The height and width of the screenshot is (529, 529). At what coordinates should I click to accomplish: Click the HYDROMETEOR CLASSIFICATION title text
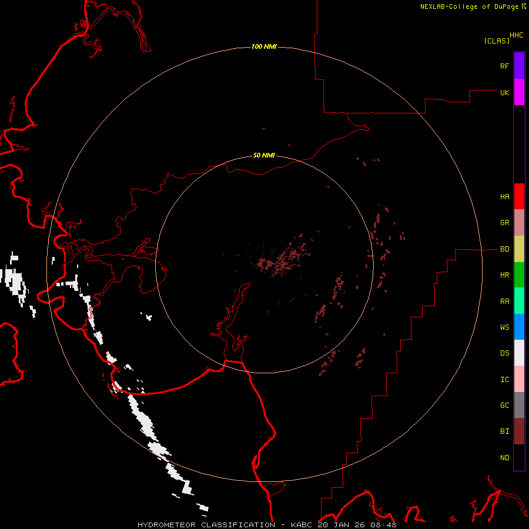206,525
